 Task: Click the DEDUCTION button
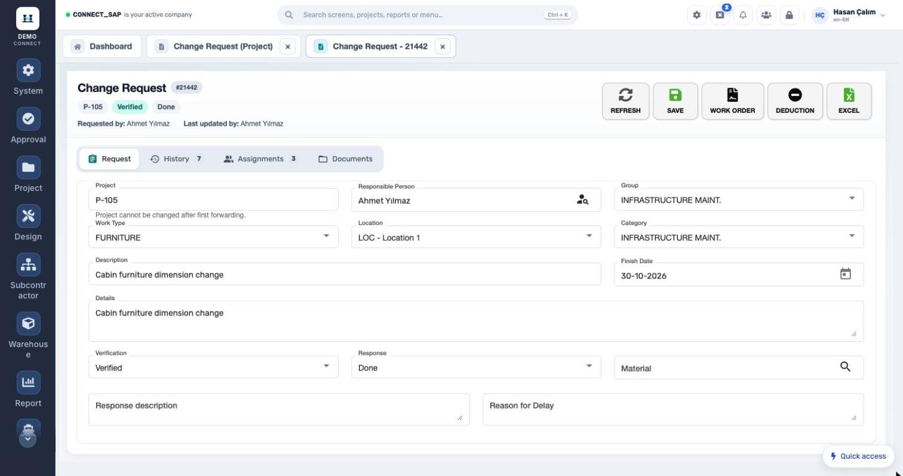(795, 101)
